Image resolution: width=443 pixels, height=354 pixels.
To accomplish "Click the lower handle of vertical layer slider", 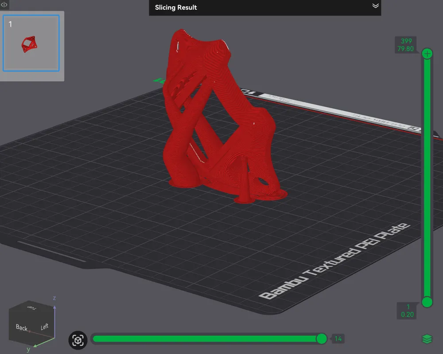I will (x=427, y=302).
